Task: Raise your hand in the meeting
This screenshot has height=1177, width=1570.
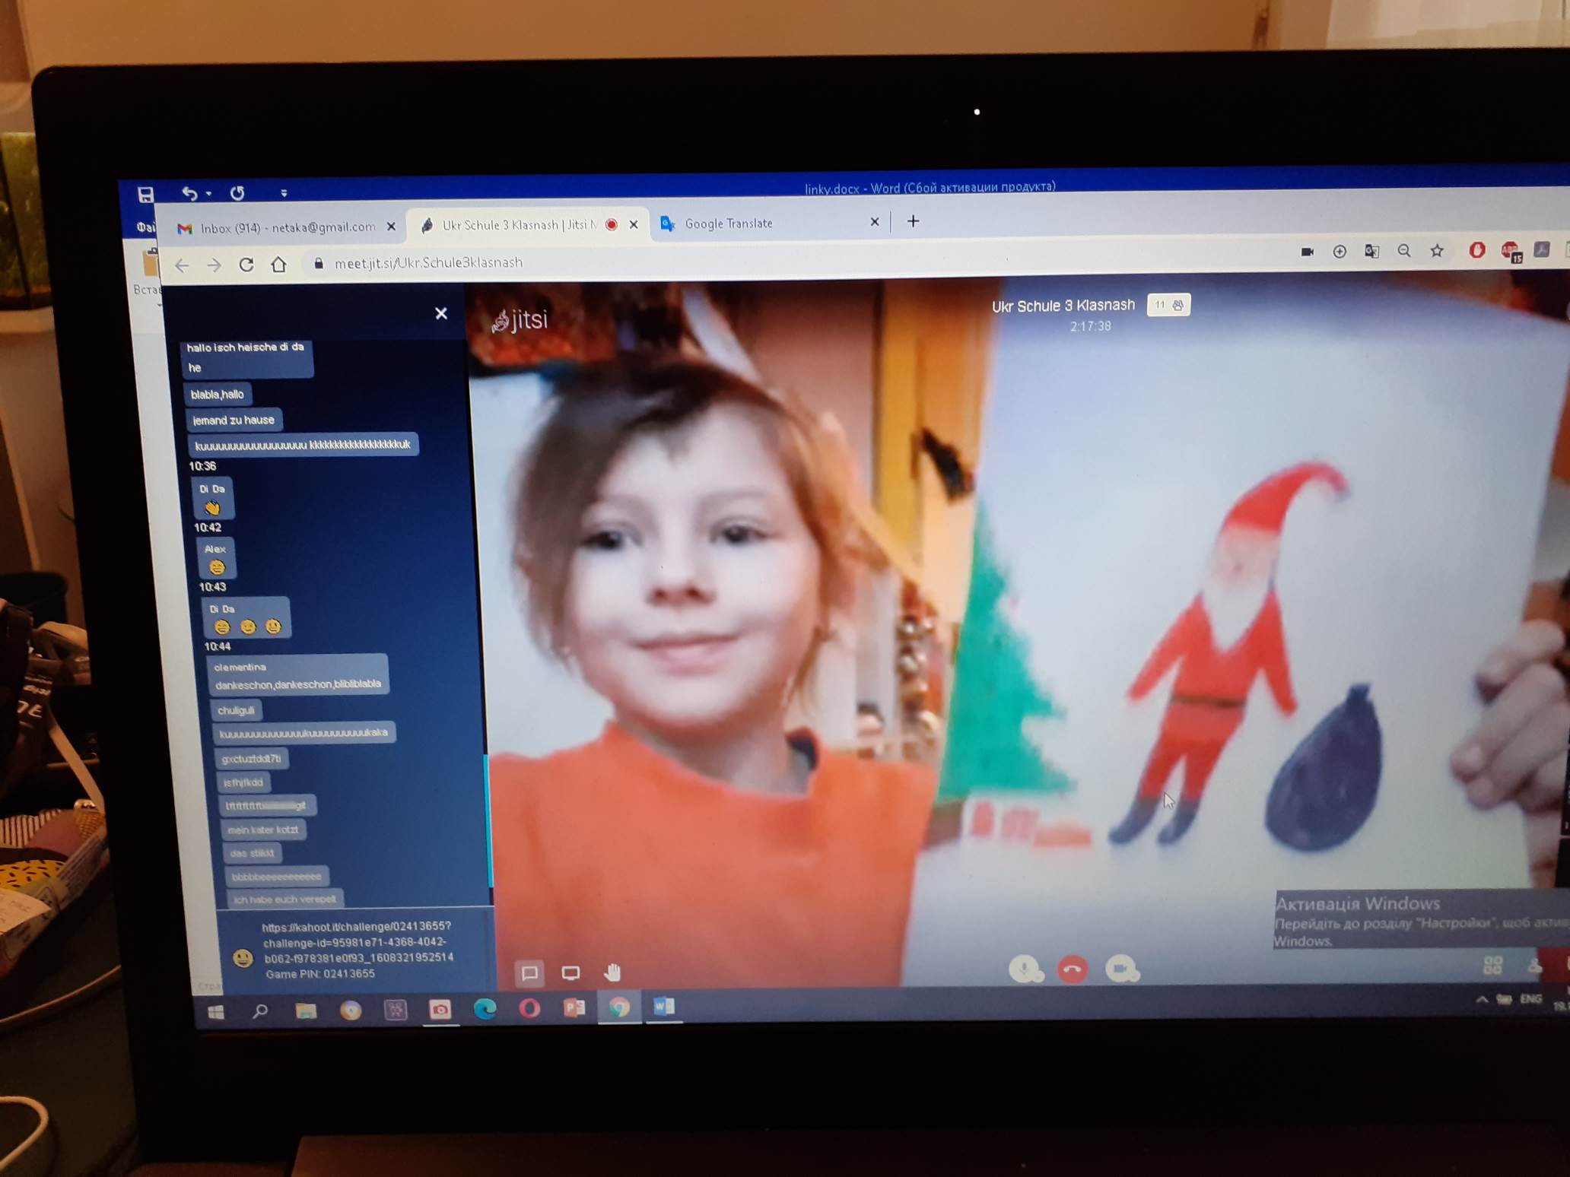Action: 612,972
